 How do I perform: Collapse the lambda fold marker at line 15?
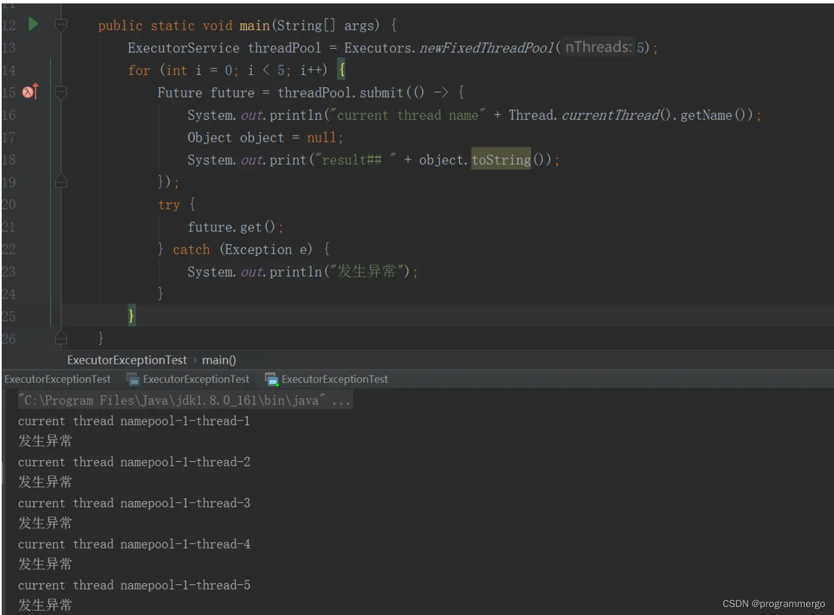click(x=61, y=92)
